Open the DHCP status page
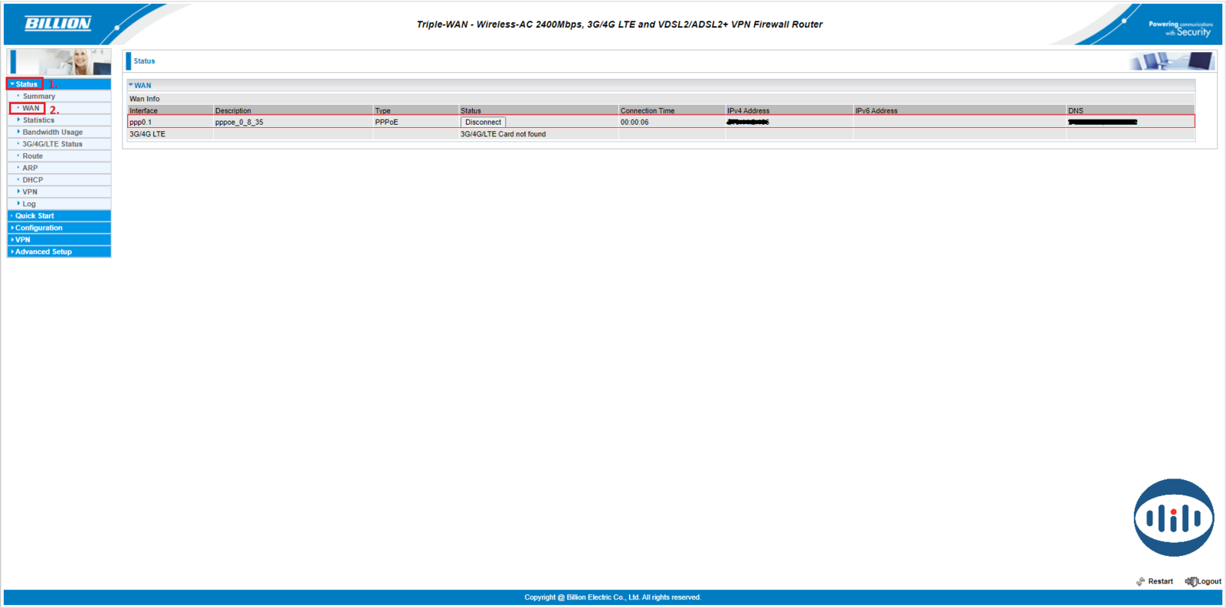Image resolution: width=1226 pixels, height=608 pixels. pos(32,180)
